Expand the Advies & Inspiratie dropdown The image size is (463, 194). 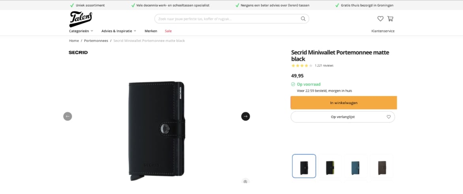119,31
